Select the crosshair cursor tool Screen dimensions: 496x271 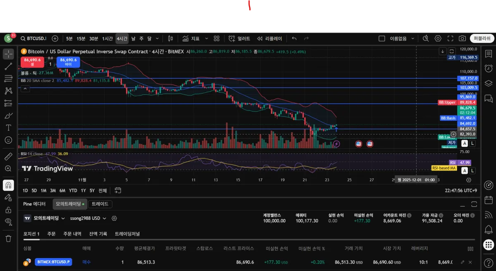8,54
